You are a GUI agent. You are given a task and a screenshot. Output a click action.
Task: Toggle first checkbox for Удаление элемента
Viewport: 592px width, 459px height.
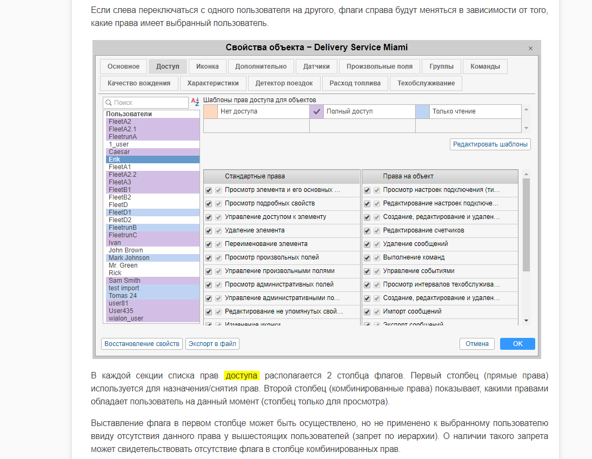tap(209, 230)
